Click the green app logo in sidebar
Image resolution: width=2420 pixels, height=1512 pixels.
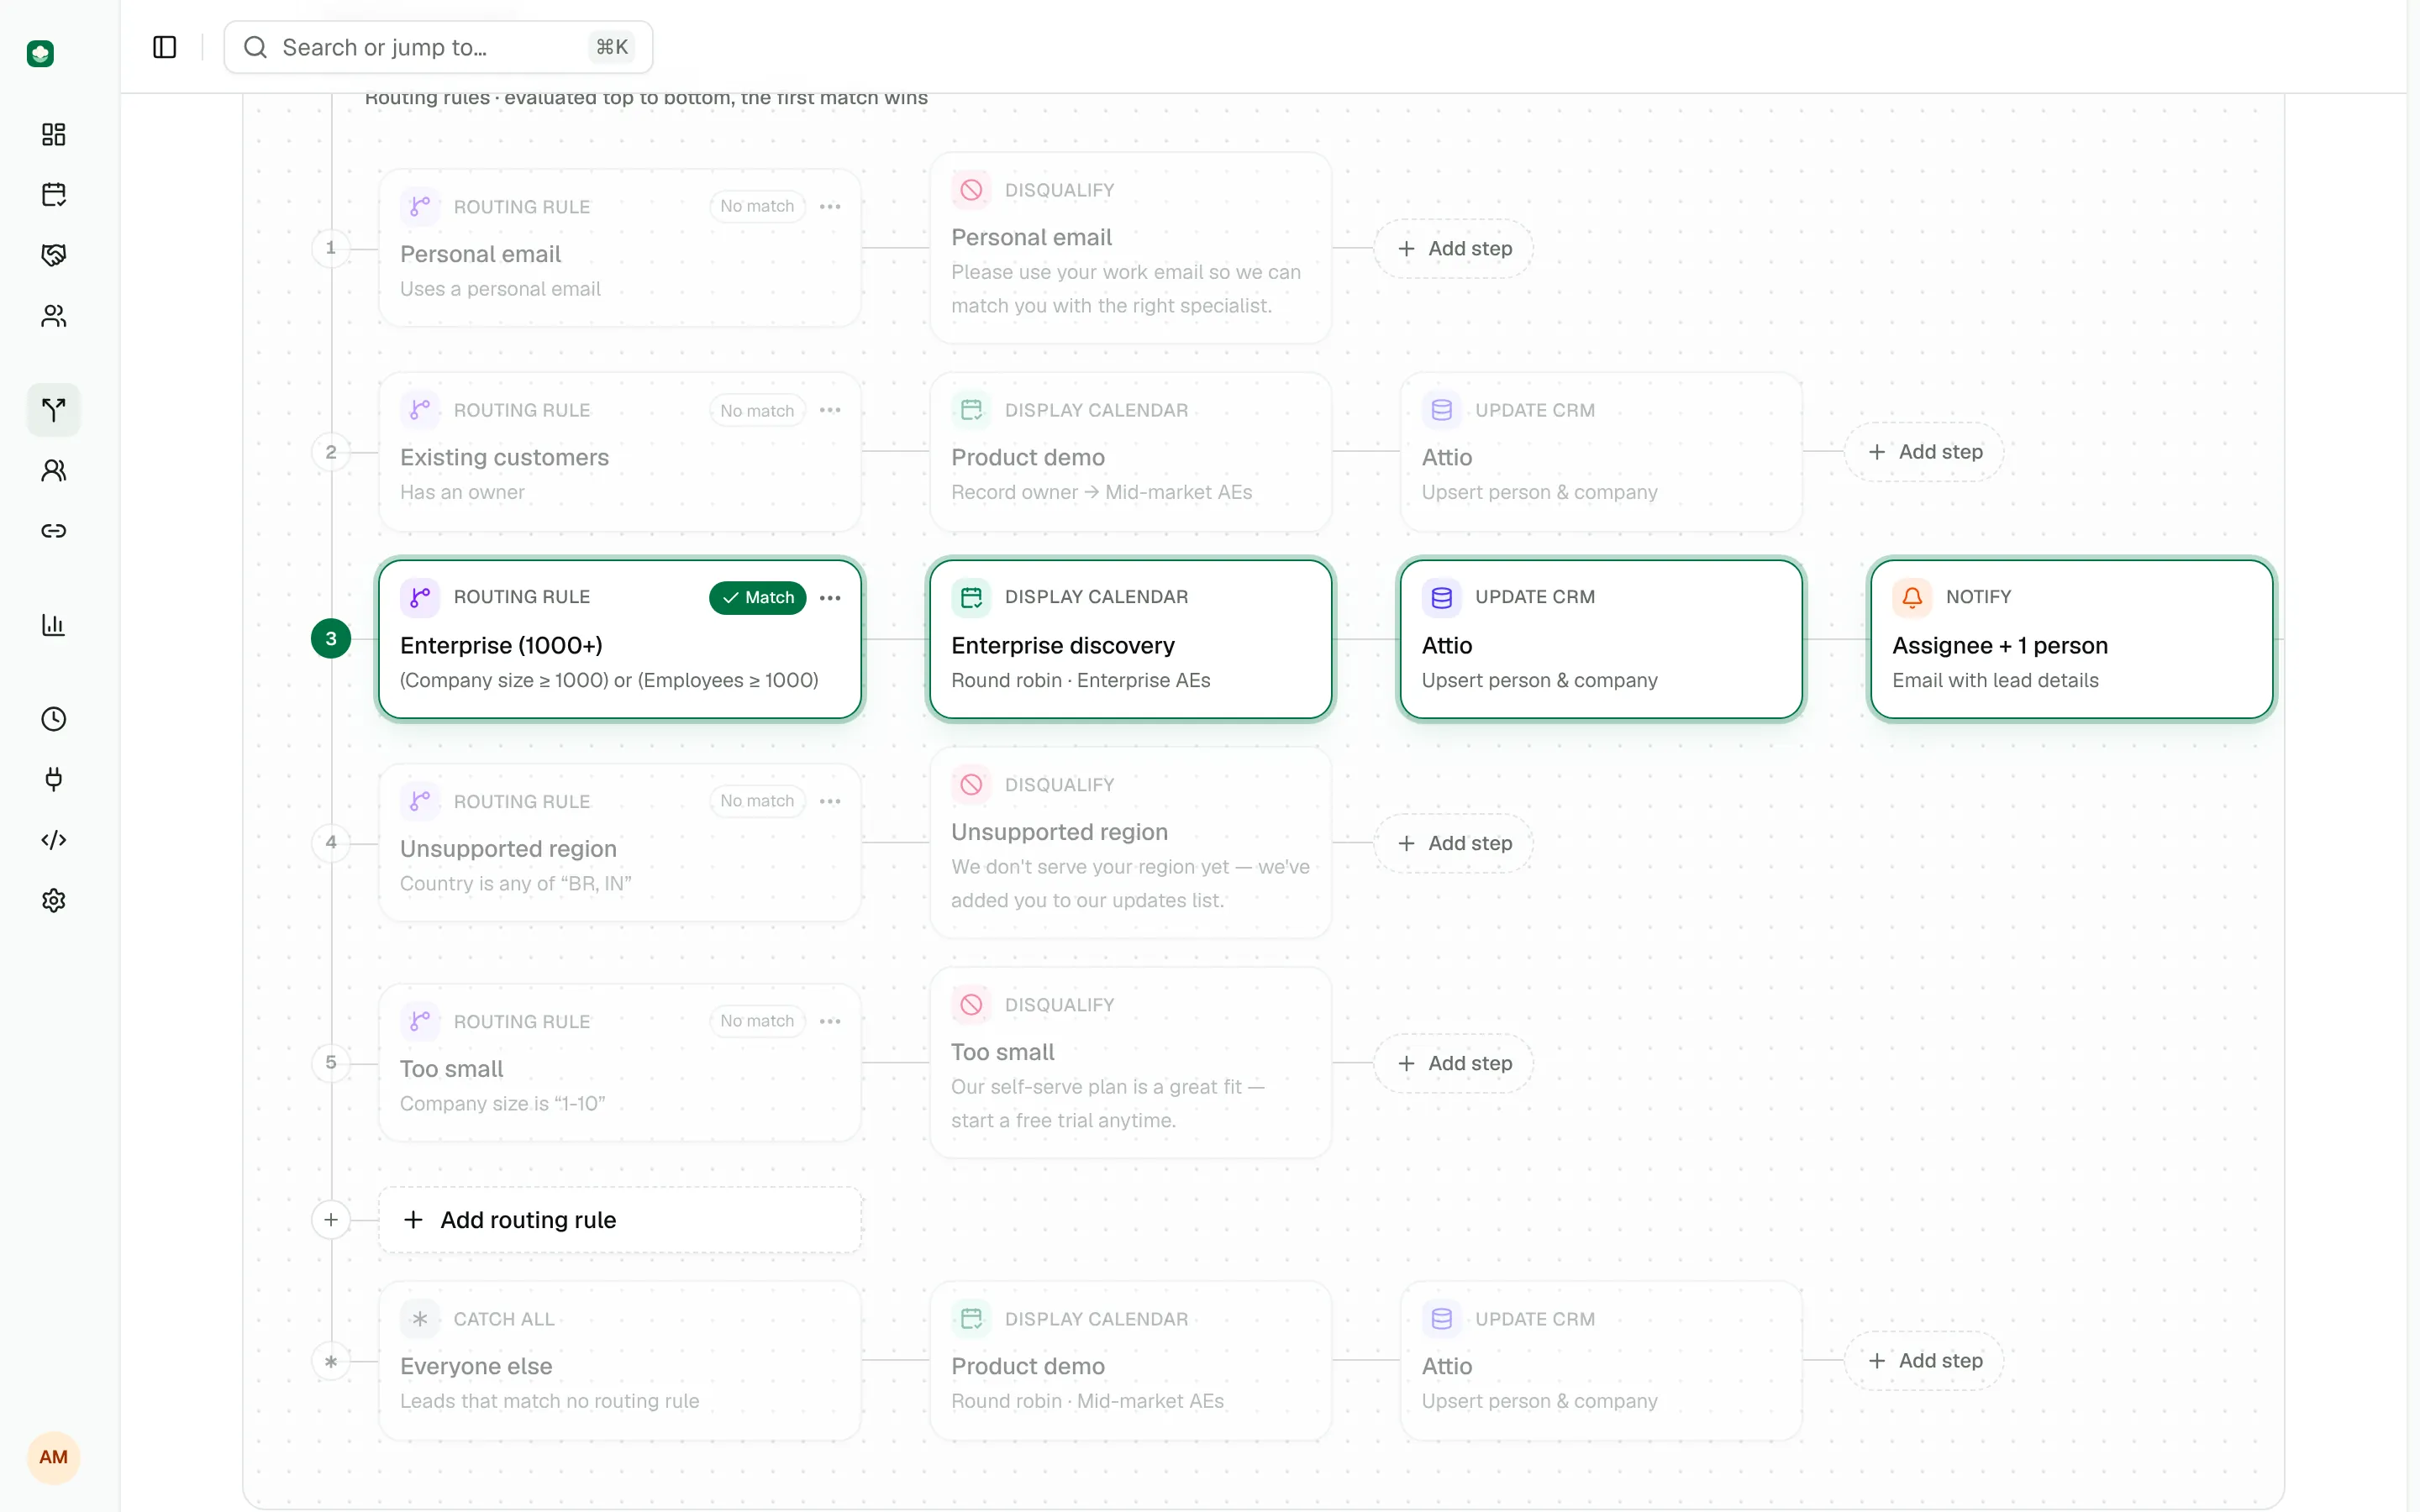coord(40,53)
